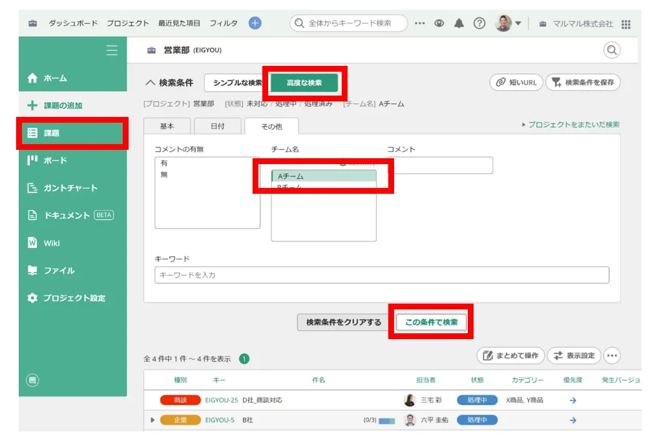Click the project magnifier search icon
This screenshot has width=659, height=447.
tap(611, 50)
